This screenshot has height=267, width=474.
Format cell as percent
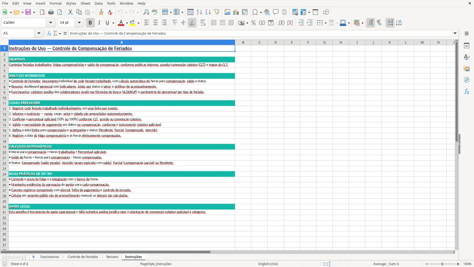(254, 23)
